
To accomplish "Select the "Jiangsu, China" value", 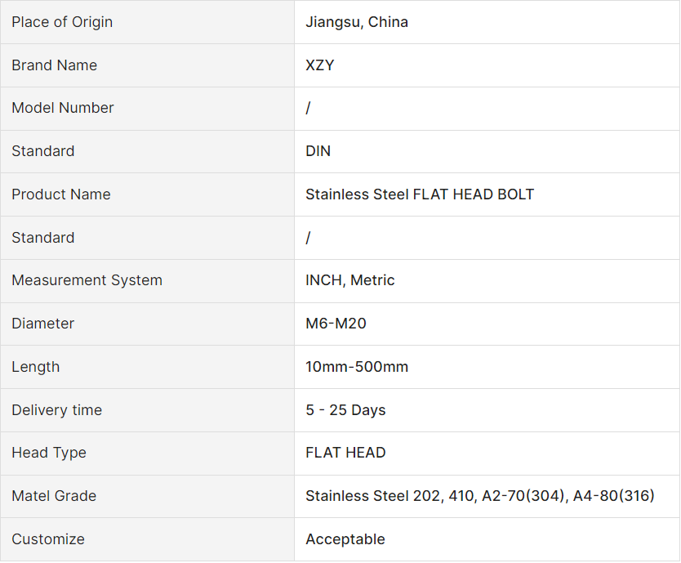I will click(357, 22).
